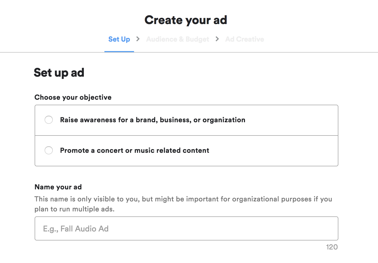Click the ad name input field
The height and width of the screenshot is (263, 378).
186,228
